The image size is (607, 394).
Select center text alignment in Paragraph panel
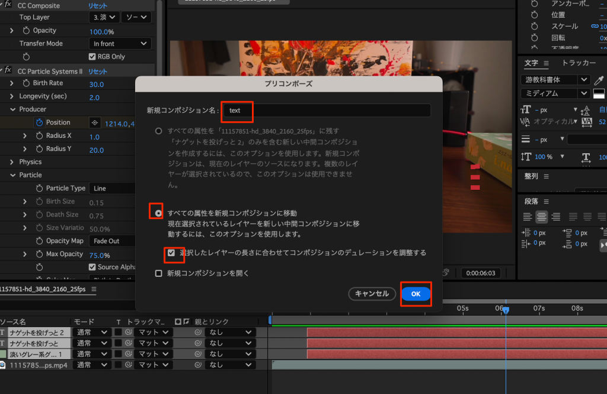click(541, 217)
